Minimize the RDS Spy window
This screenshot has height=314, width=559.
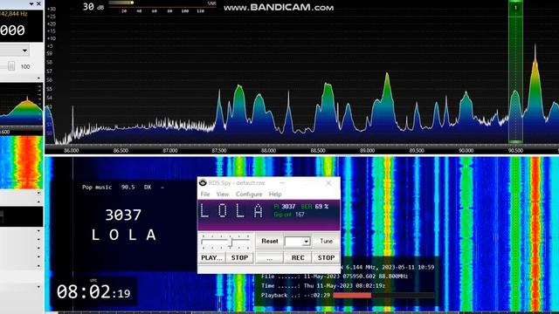[x=282, y=182]
